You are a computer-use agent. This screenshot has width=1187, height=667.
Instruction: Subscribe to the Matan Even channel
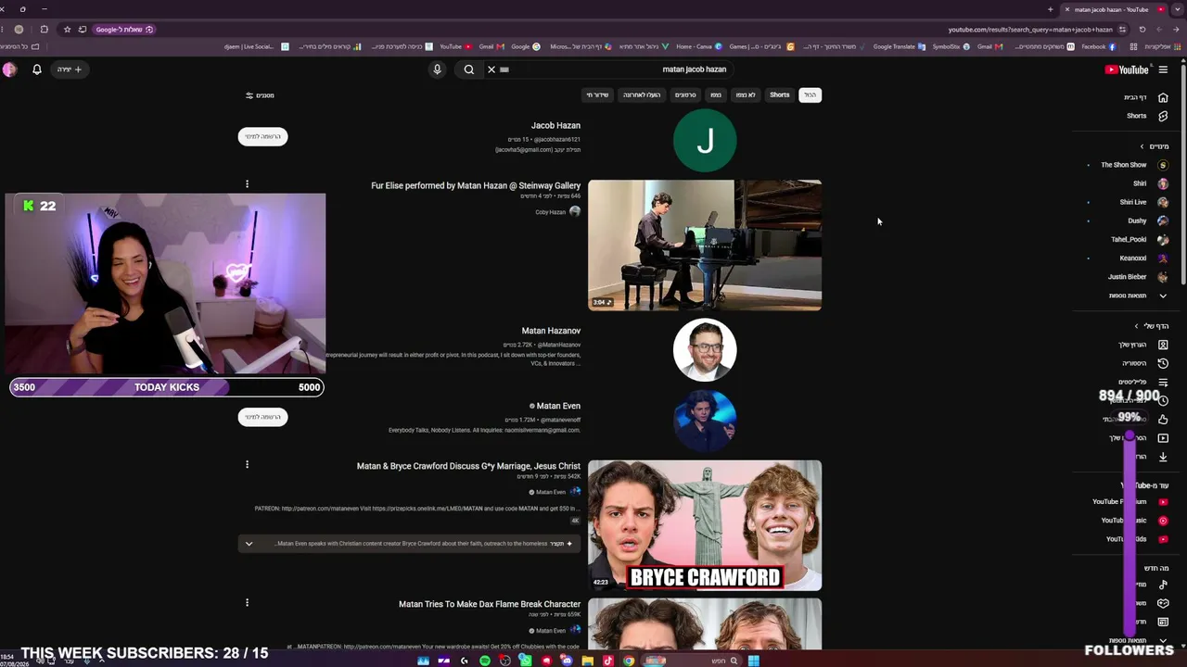click(262, 417)
